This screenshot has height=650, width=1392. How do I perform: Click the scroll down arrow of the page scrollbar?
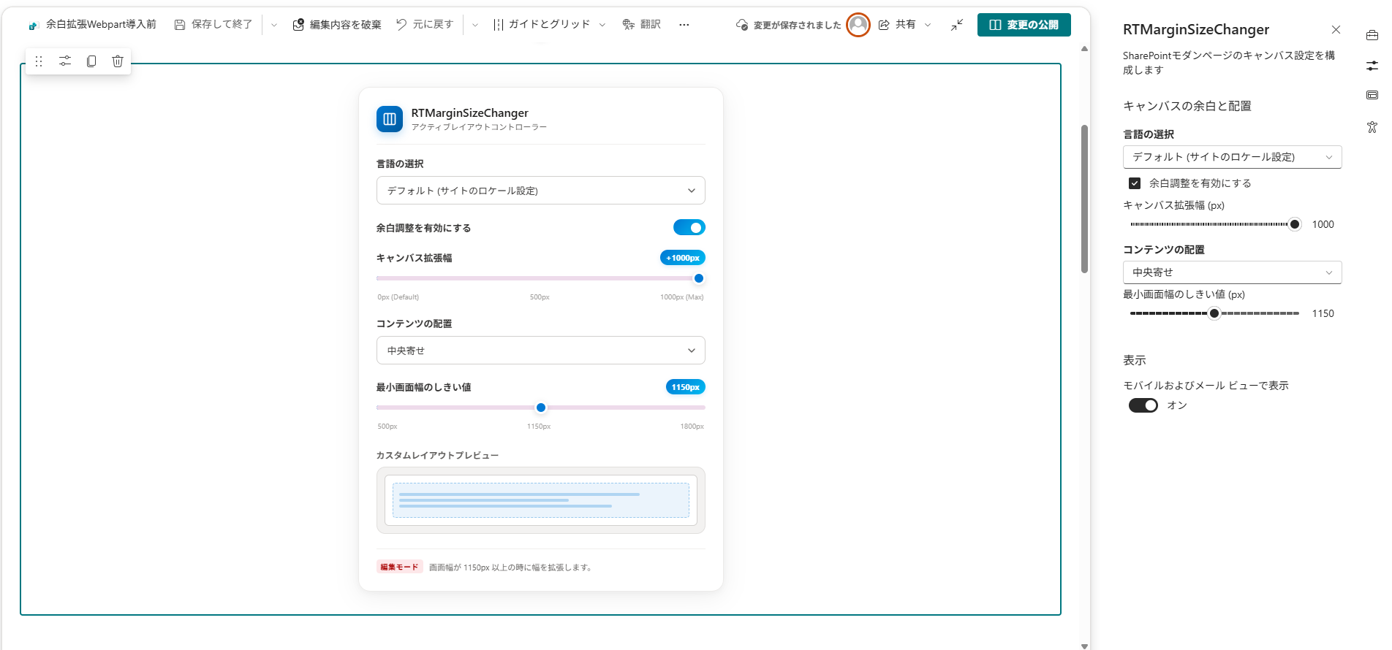1084,646
